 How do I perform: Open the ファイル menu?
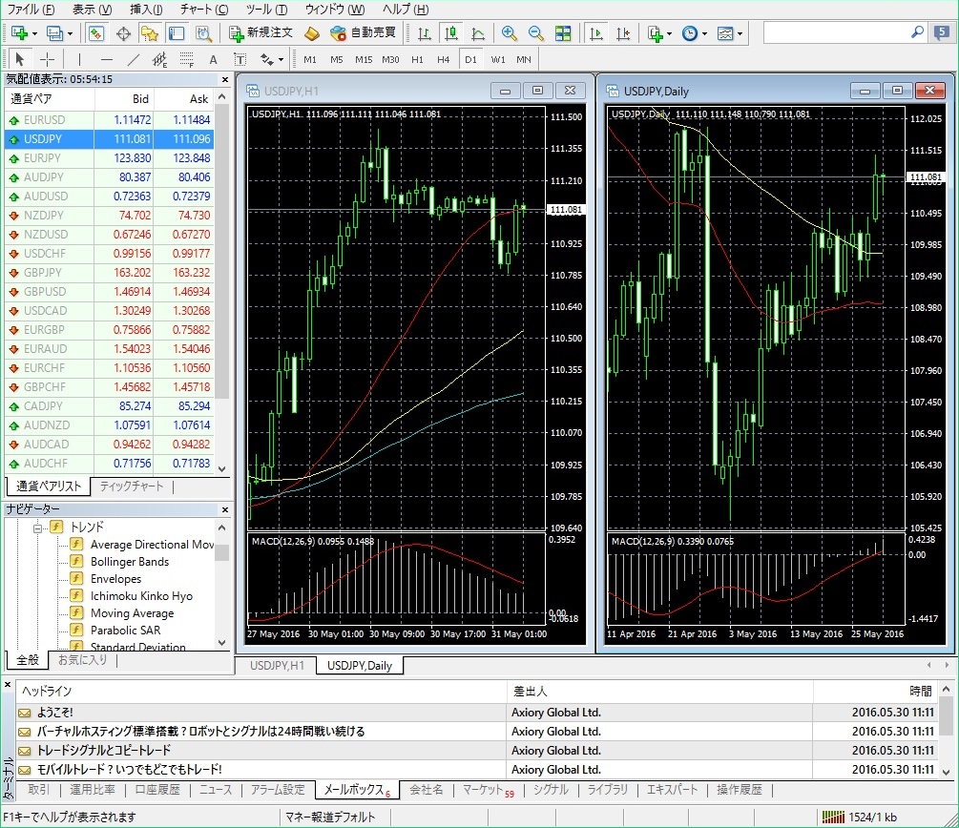click(31, 10)
